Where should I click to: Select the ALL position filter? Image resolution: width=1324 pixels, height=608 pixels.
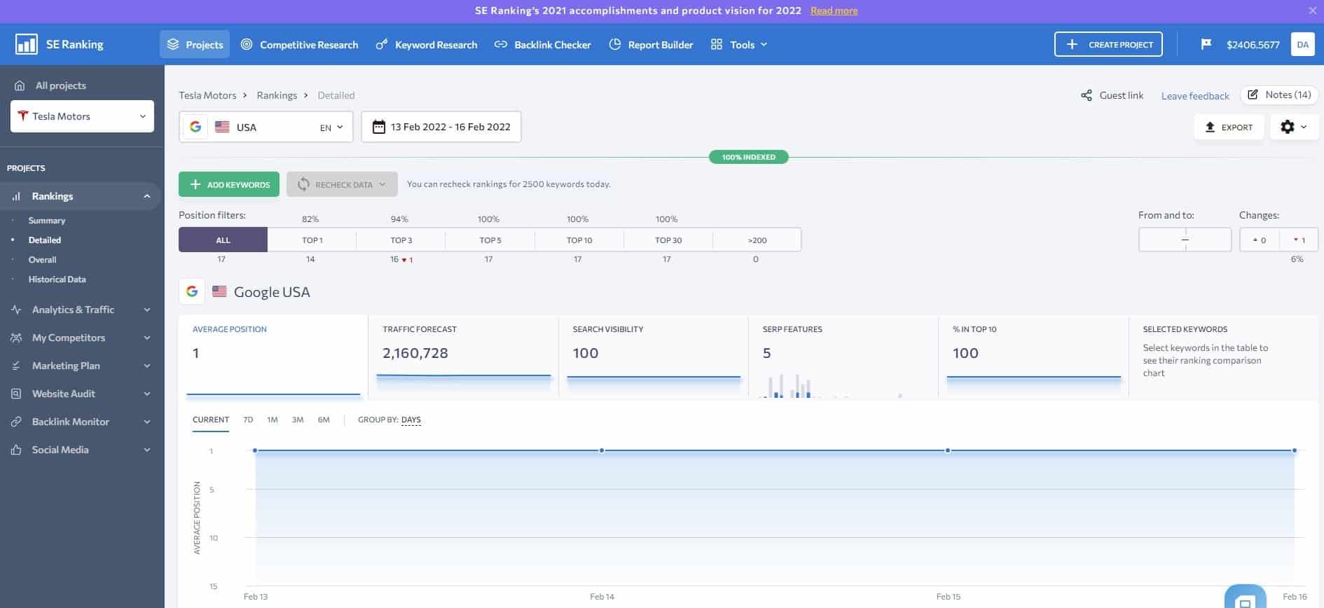223,240
